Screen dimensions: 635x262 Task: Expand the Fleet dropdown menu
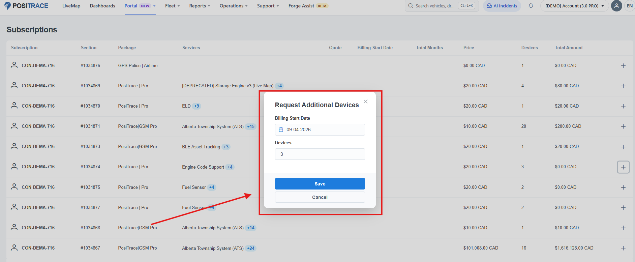(x=173, y=6)
